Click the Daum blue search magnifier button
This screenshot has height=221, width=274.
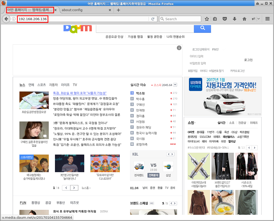[202, 28]
